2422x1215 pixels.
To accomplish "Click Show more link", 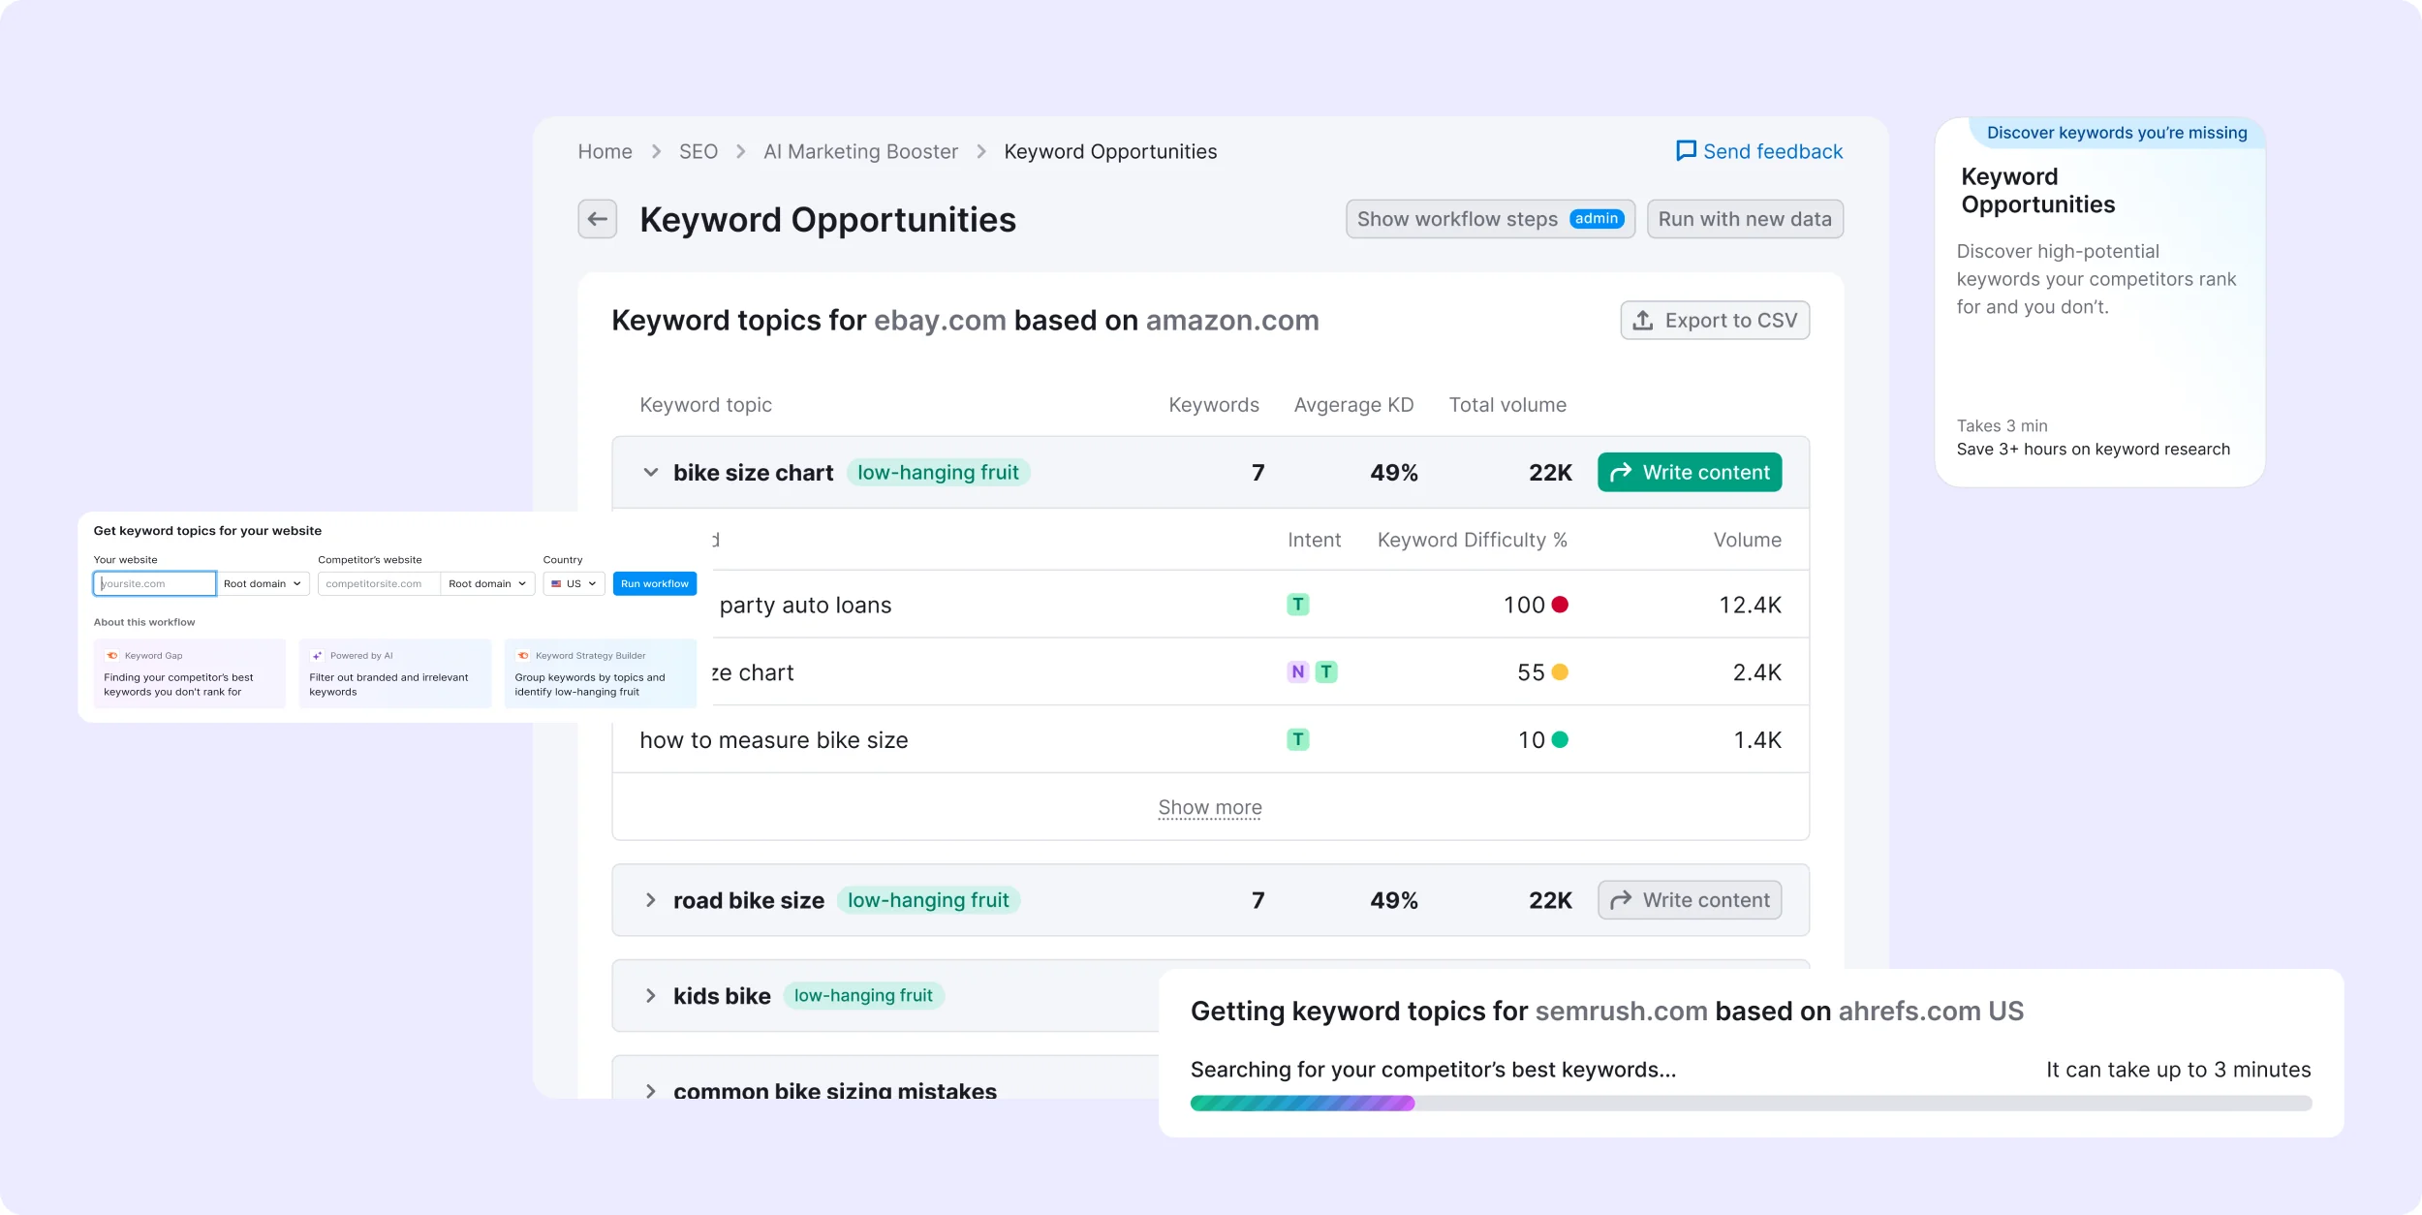I will pyautogui.click(x=1210, y=807).
